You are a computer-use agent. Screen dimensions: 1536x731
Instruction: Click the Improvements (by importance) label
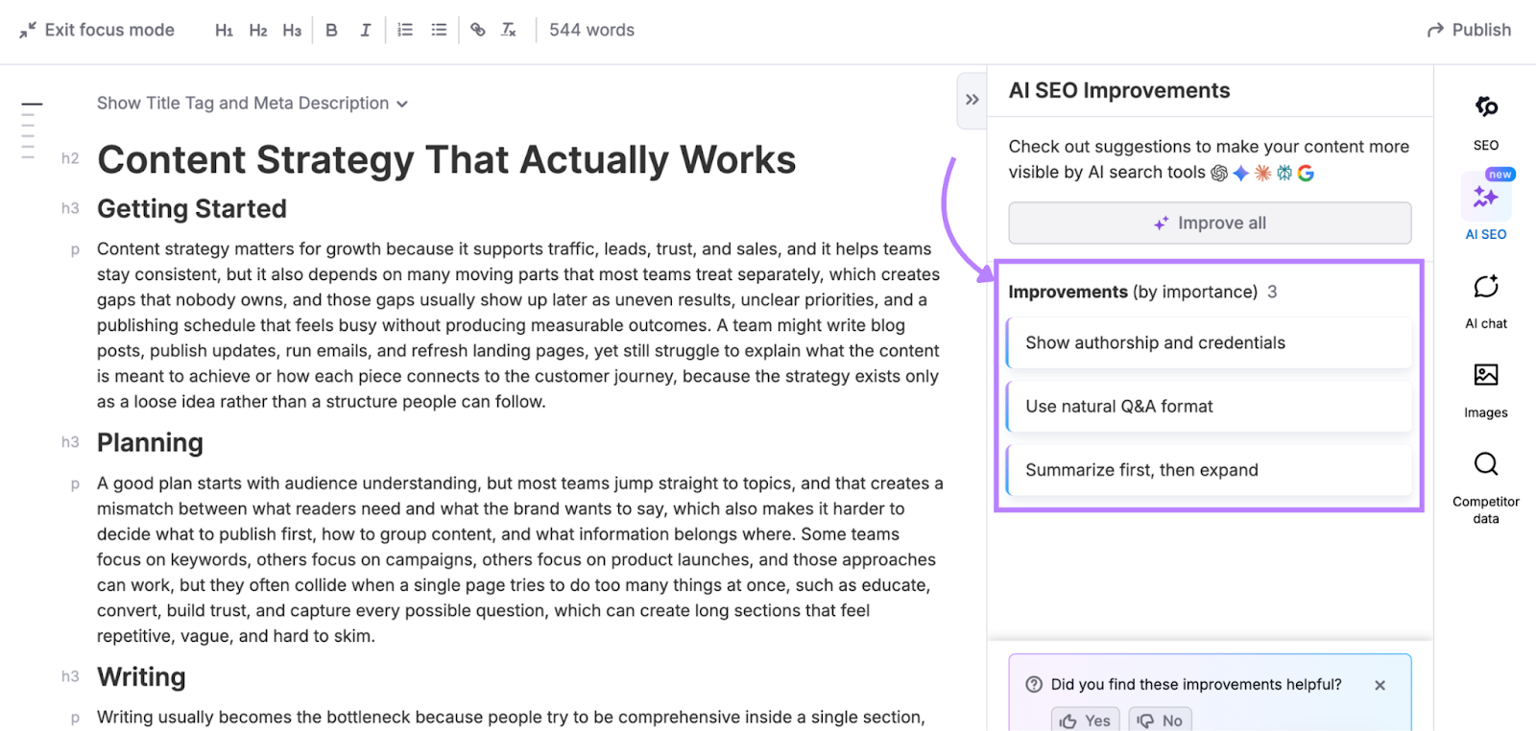tap(1133, 292)
